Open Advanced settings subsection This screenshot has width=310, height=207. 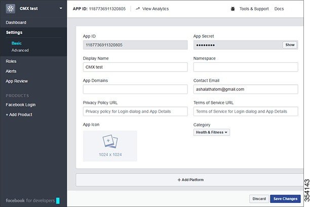[x=20, y=50]
